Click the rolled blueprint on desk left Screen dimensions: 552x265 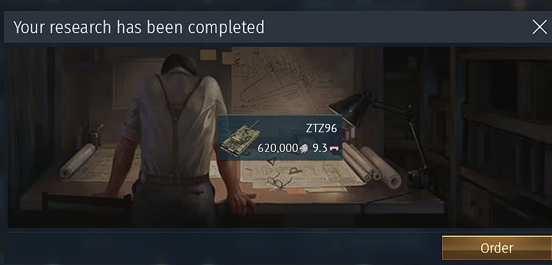pyautogui.click(x=77, y=160)
